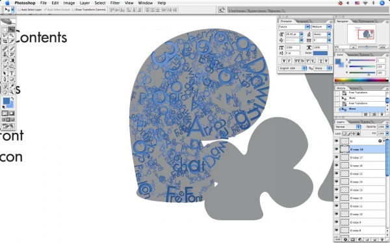Click the toolbox foreground color swatch
The width and height of the screenshot is (390, 243).
click(6, 101)
